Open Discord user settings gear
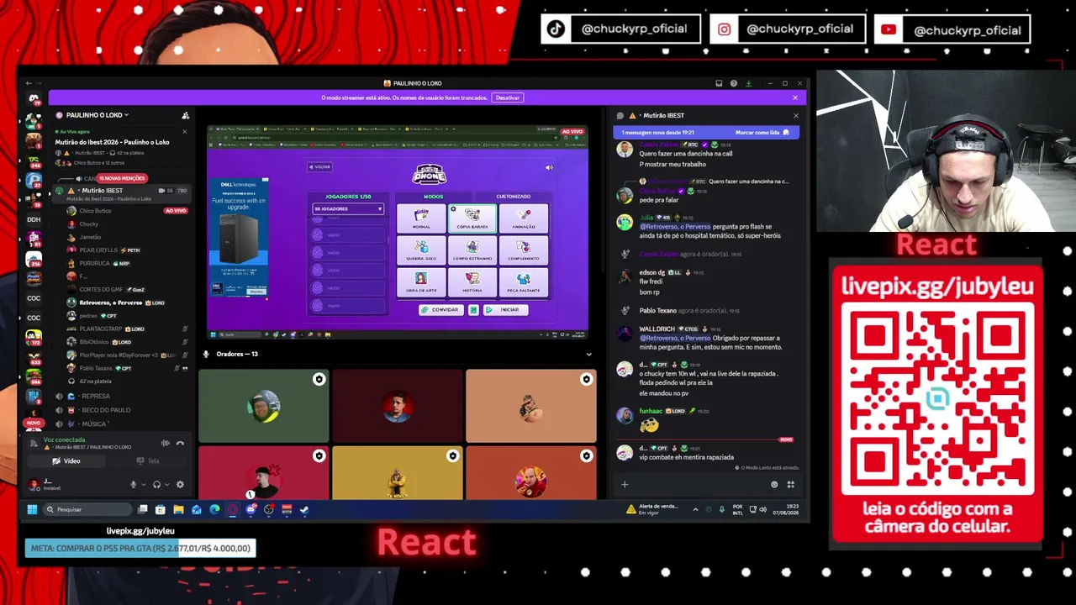 180,484
